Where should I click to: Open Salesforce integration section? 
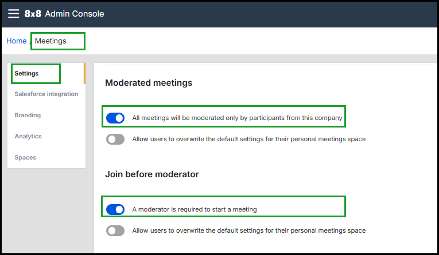[x=46, y=94]
